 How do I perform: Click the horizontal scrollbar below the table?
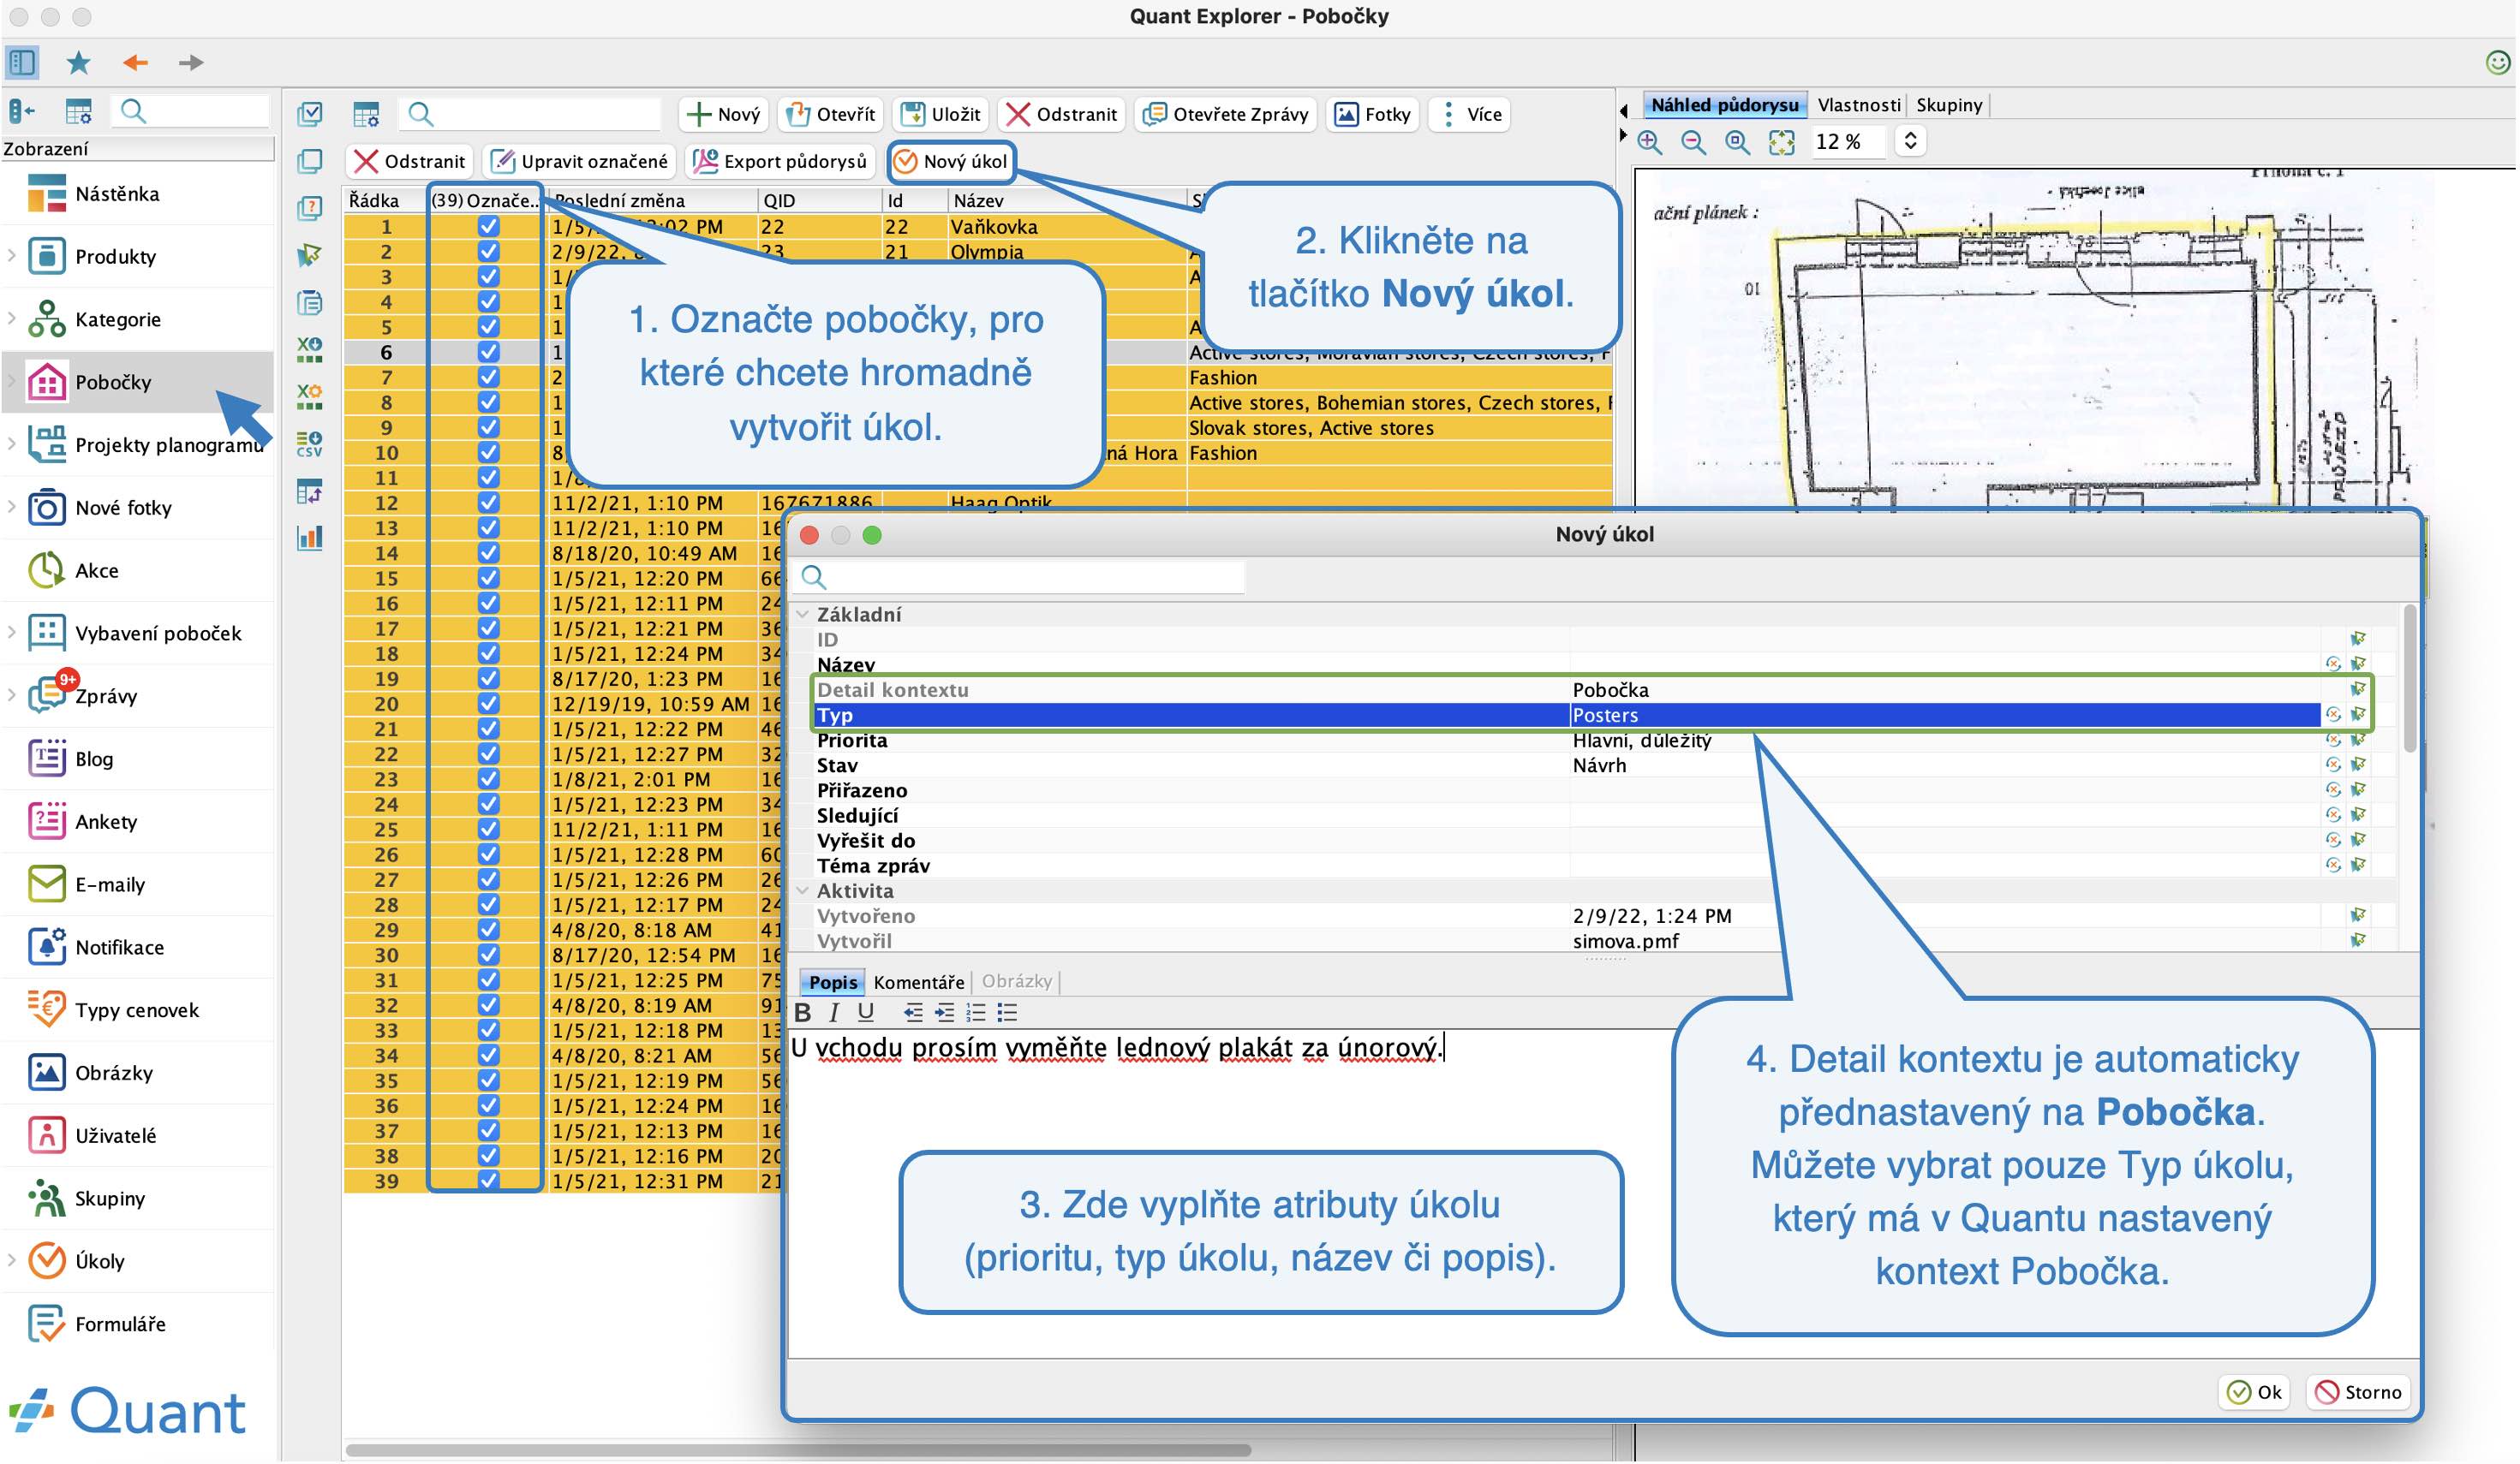pyautogui.click(x=798, y=1450)
